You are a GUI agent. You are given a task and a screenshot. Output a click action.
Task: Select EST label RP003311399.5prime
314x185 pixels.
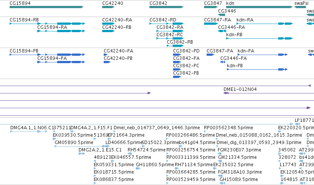click(191, 157)
